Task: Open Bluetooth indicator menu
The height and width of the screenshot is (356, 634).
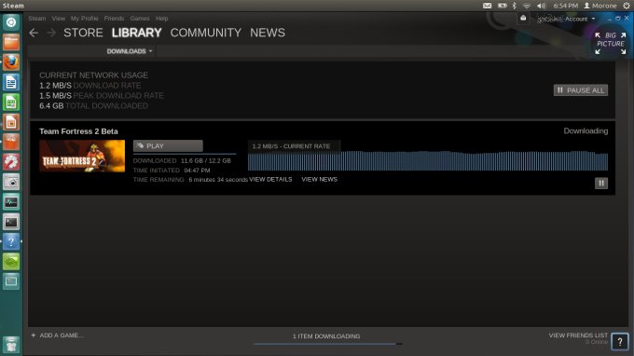Action: pyautogui.click(x=515, y=6)
